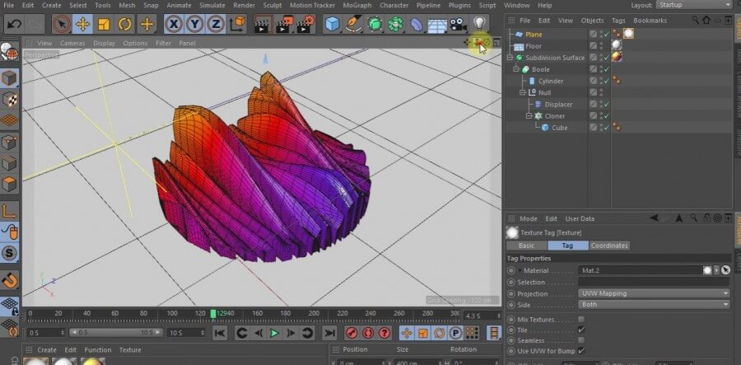Switch to the Coordinates tab
This screenshot has height=365, width=741.
[609, 246]
